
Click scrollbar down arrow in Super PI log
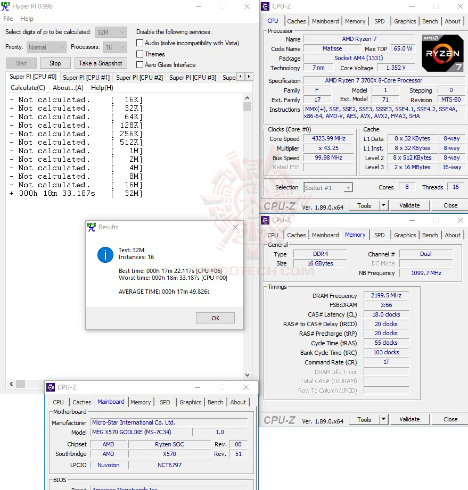(x=247, y=375)
